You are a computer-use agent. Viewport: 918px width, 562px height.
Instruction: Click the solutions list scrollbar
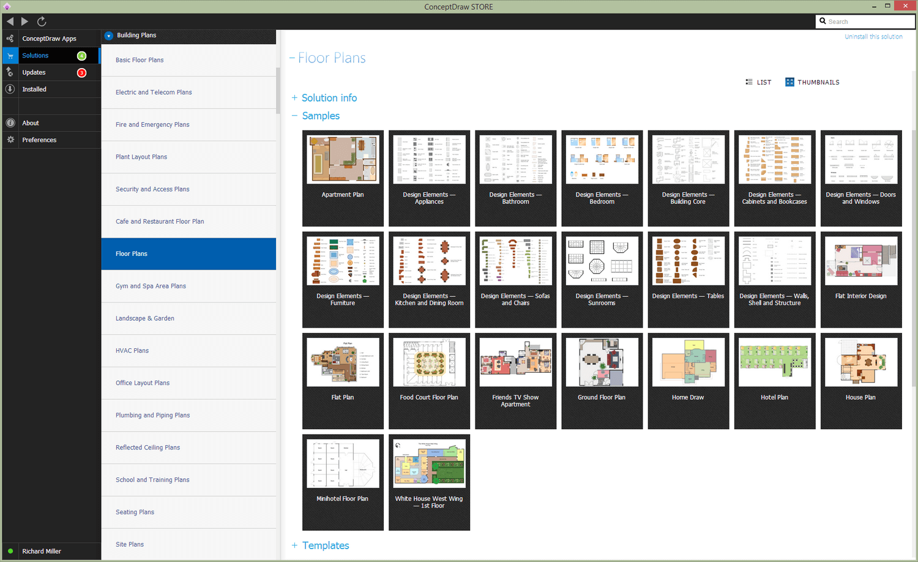click(x=278, y=91)
